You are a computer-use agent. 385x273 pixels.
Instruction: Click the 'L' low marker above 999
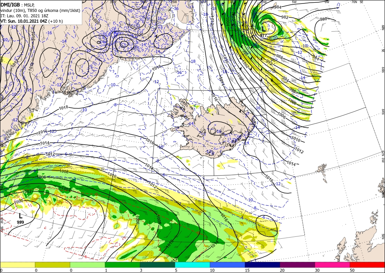21,216
